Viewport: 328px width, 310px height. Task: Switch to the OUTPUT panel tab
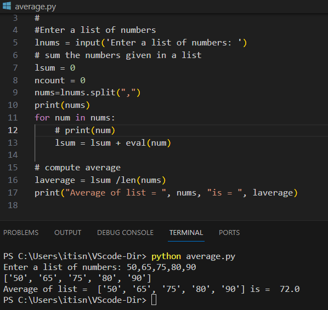[68, 232]
